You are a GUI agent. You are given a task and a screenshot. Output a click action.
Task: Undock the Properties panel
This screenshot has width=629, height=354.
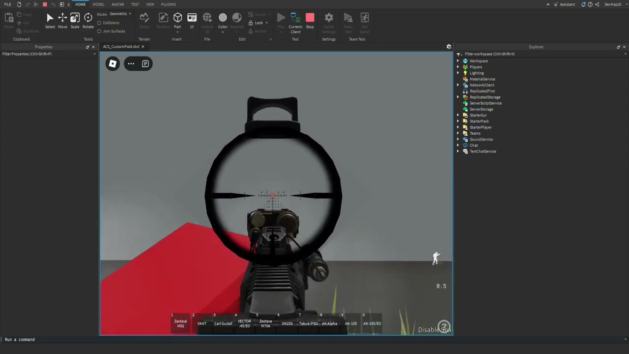tap(87, 47)
